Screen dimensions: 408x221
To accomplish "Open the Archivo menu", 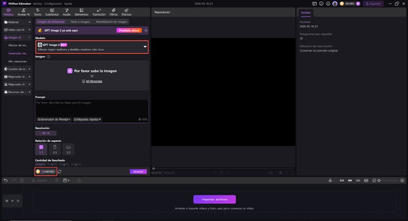I will [x=37, y=4].
